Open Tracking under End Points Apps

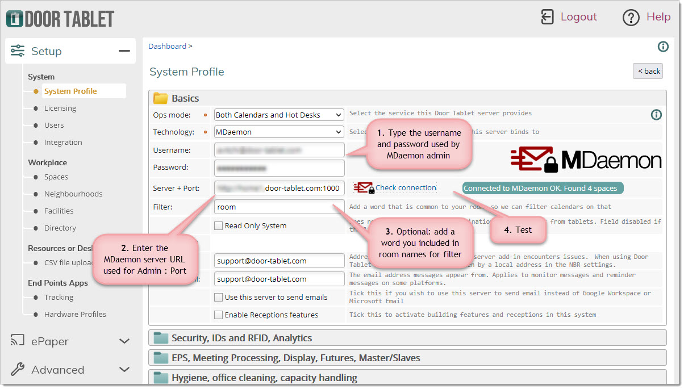pos(59,297)
